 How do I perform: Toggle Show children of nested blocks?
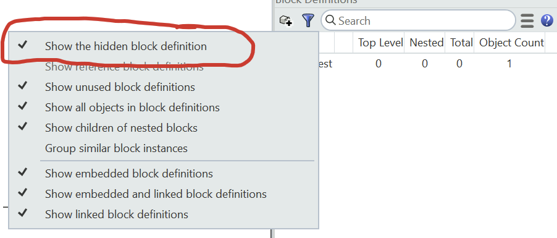click(x=164, y=128)
